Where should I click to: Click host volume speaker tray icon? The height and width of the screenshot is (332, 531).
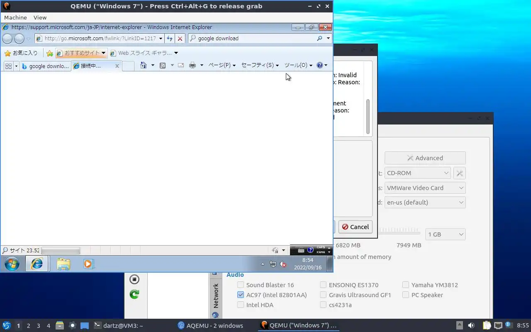coord(471,326)
